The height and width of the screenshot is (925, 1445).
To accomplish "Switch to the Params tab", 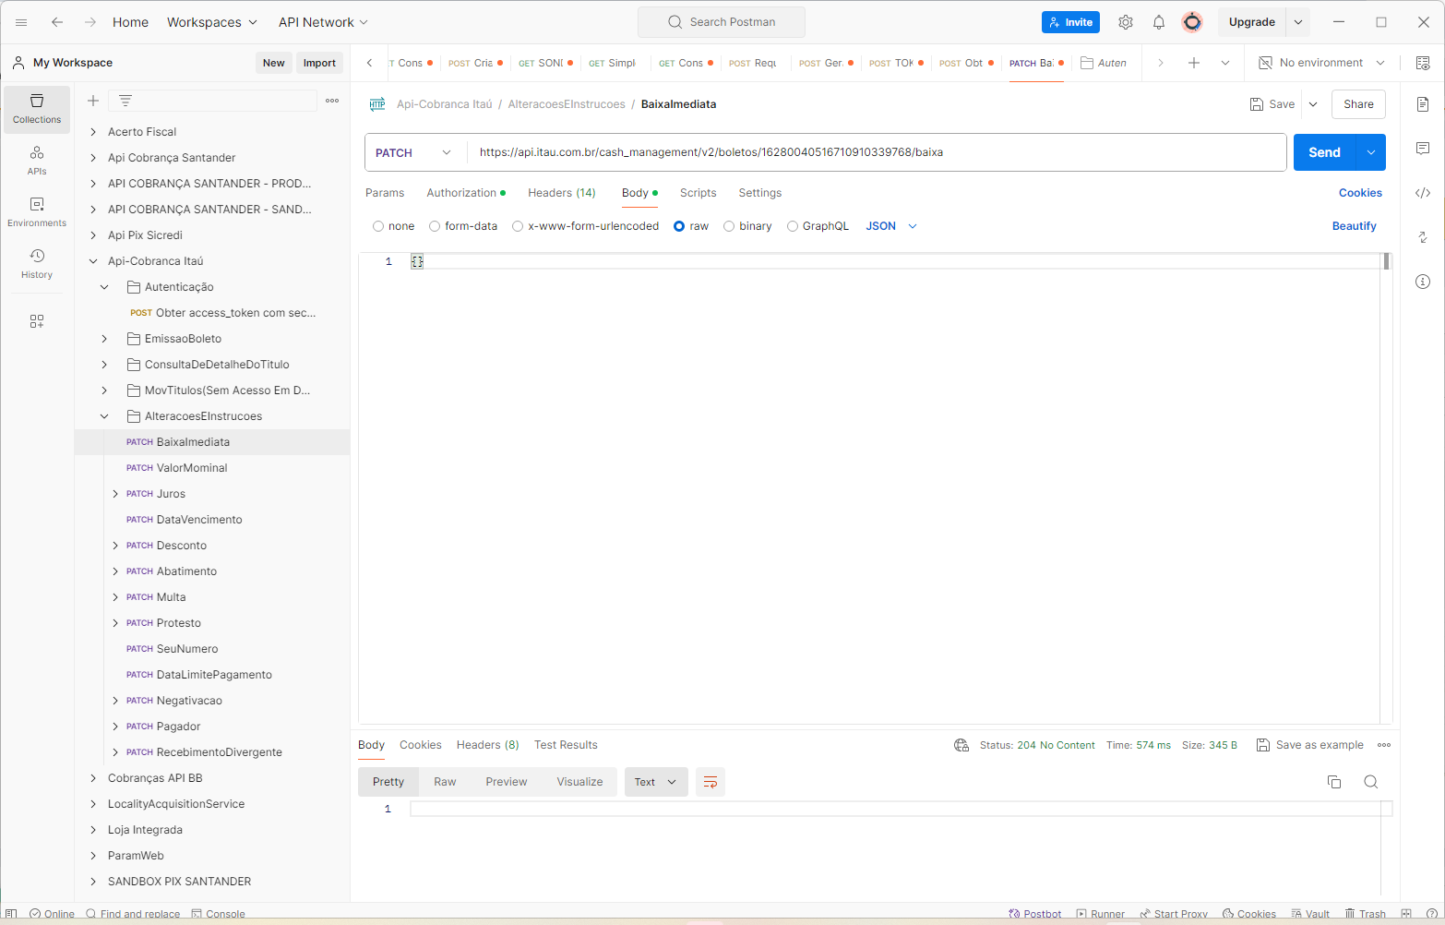I will point(385,193).
